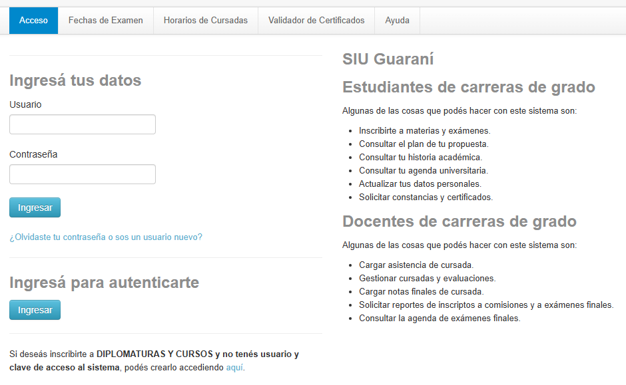This screenshot has height=385, width=626.
Task: Click 'Consultar tu agenda universitaria.' item
Action: (424, 171)
